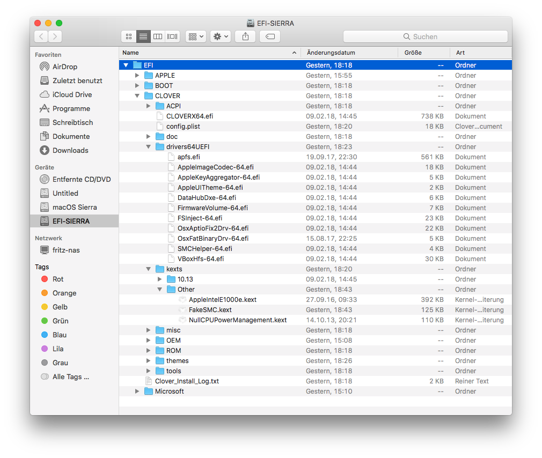
Task: Click the Edit Tags toolbar button
Action: pos(270,36)
